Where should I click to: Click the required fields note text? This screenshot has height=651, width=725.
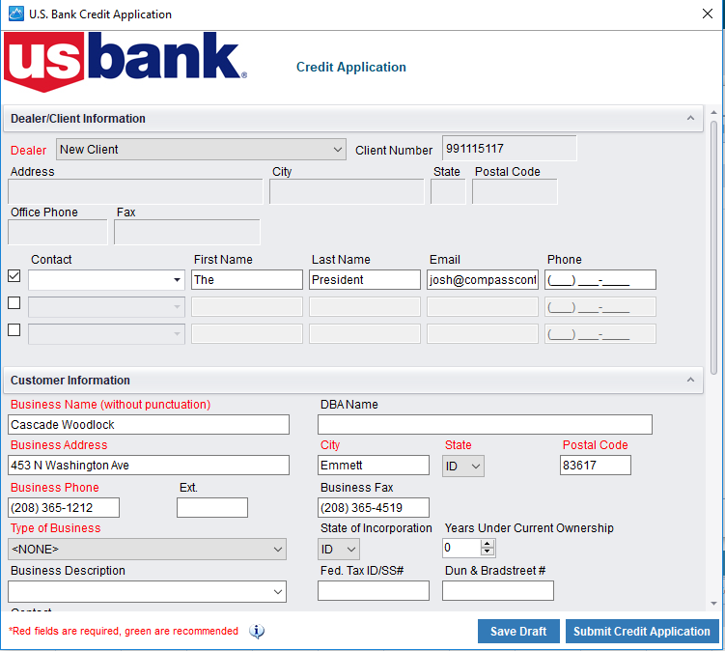124,631
